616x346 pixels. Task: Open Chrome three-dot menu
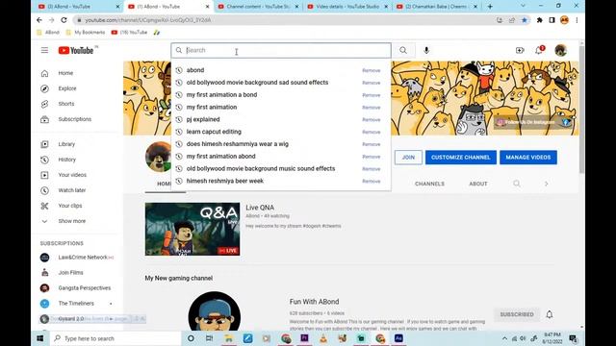coord(577,20)
